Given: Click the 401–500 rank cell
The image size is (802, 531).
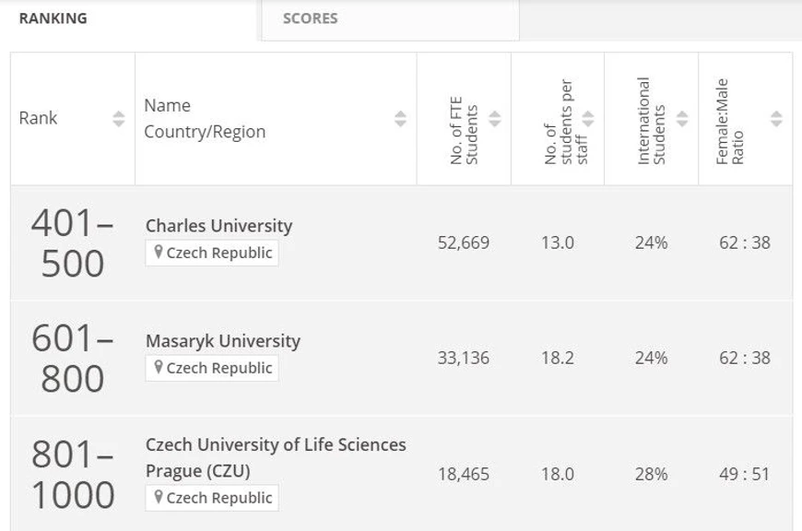Looking at the screenshot, I should pos(72,242).
